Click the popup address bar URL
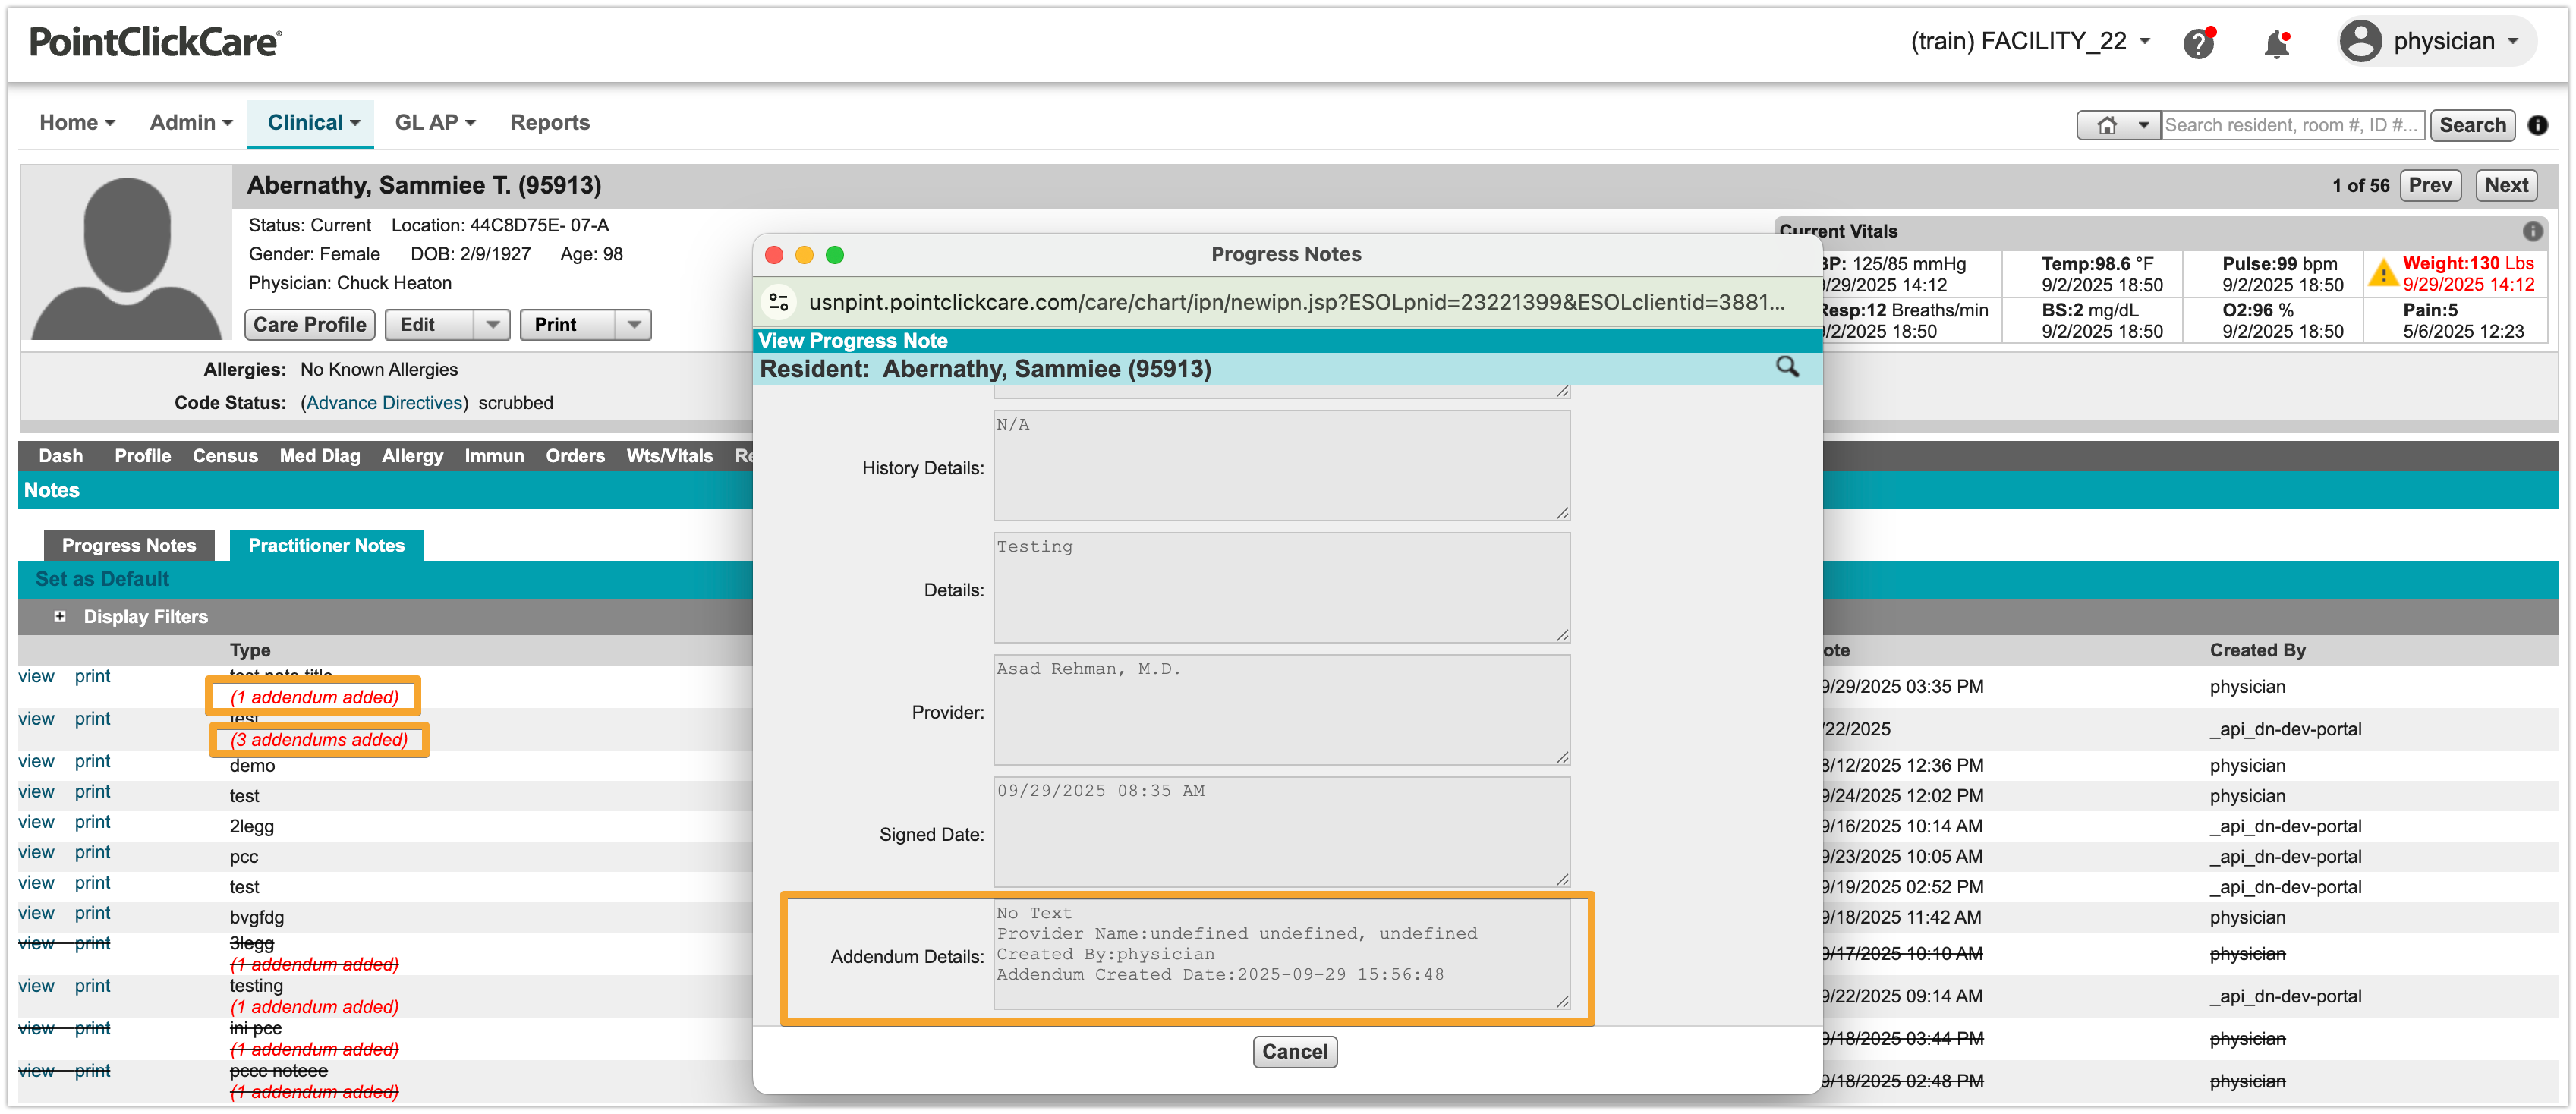Screen dimensions: 2576x1114 (x=1296, y=302)
